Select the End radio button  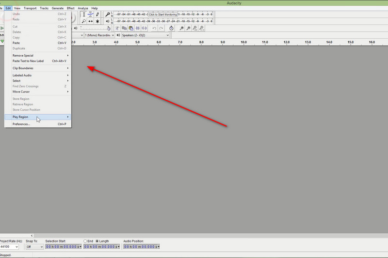85,241
